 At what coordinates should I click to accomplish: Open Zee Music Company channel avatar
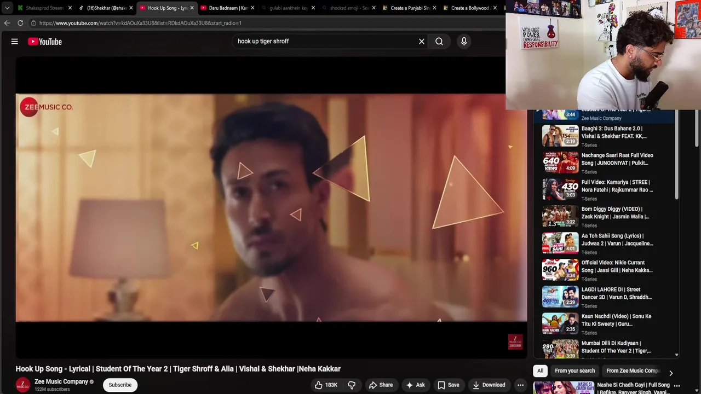(23, 385)
